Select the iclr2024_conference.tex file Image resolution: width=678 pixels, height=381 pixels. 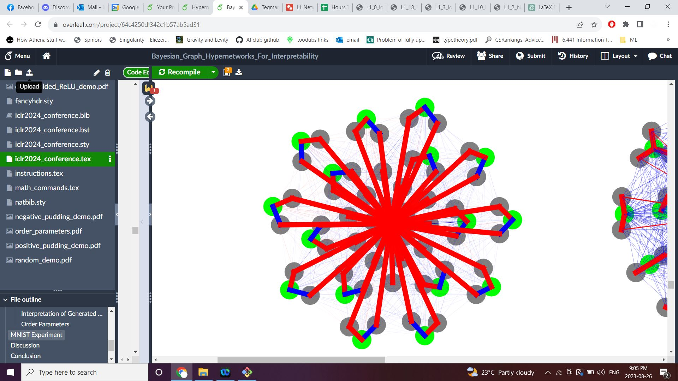tap(53, 159)
